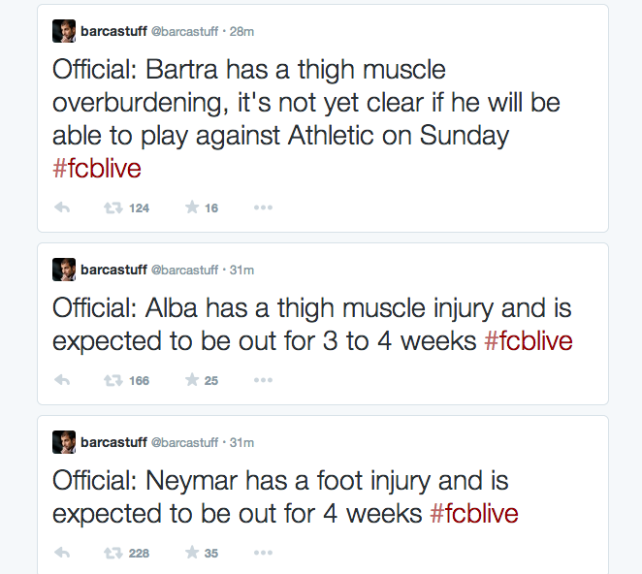The image size is (642, 574).
Task: Open the 28m timestamp of the Bartra tweet
Action: click(241, 32)
